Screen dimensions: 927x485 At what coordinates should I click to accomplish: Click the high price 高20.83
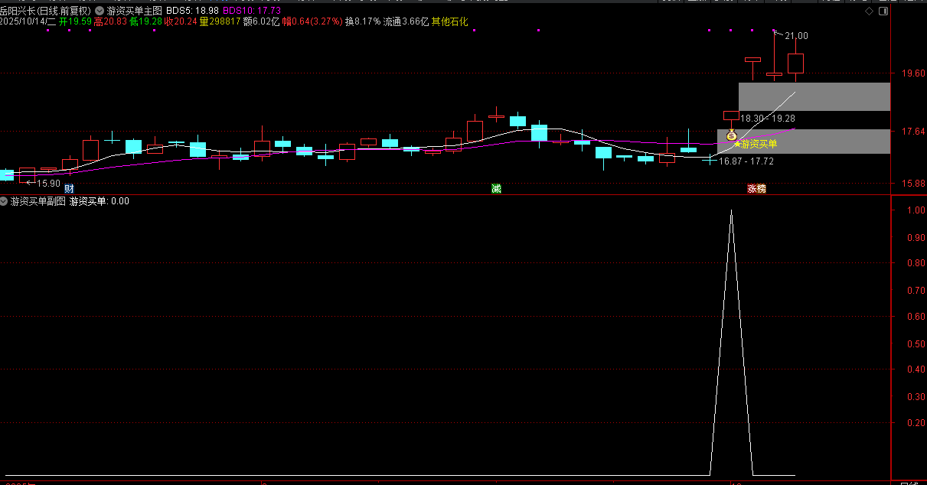click(x=110, y=22)
